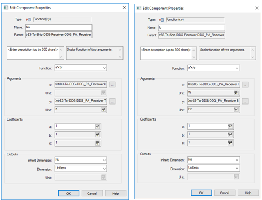Screen dimensions: 262x200
Task: Cancel the left dialog
Action: click(92, 194)
